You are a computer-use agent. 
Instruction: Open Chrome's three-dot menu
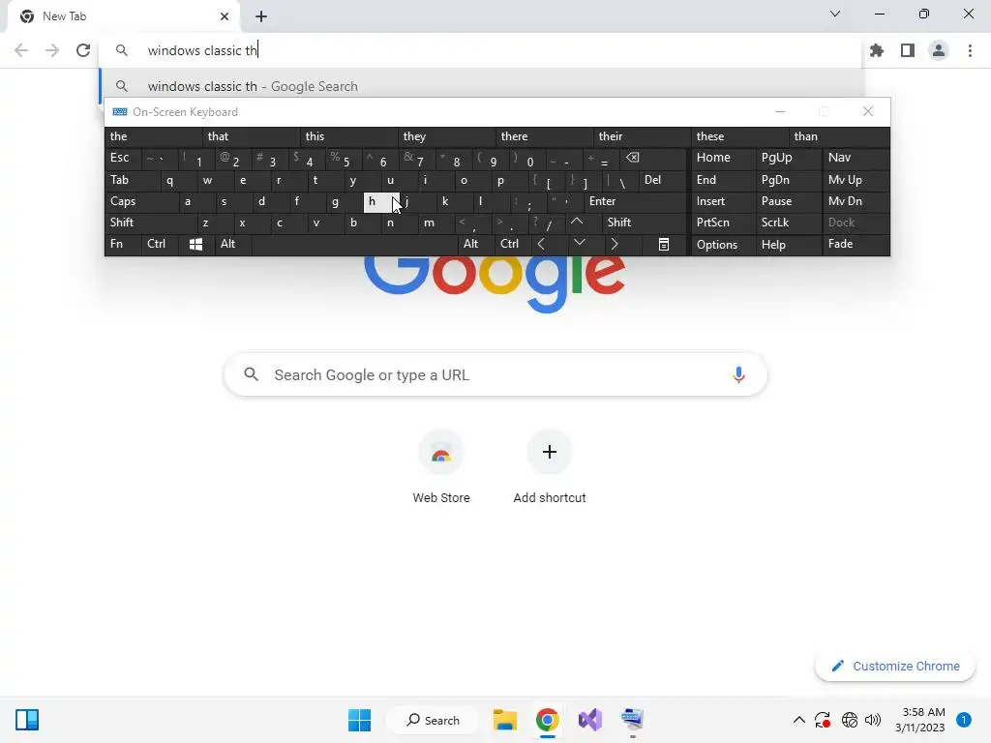point(970,50)
